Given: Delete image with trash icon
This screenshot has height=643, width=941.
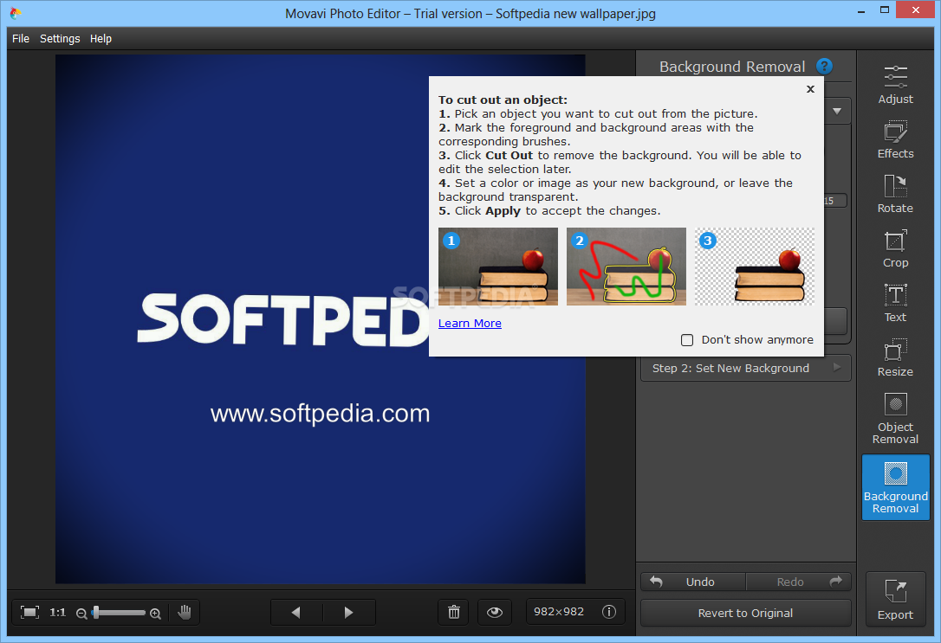Looking at the screenshot, I should (x=454, y=612).
